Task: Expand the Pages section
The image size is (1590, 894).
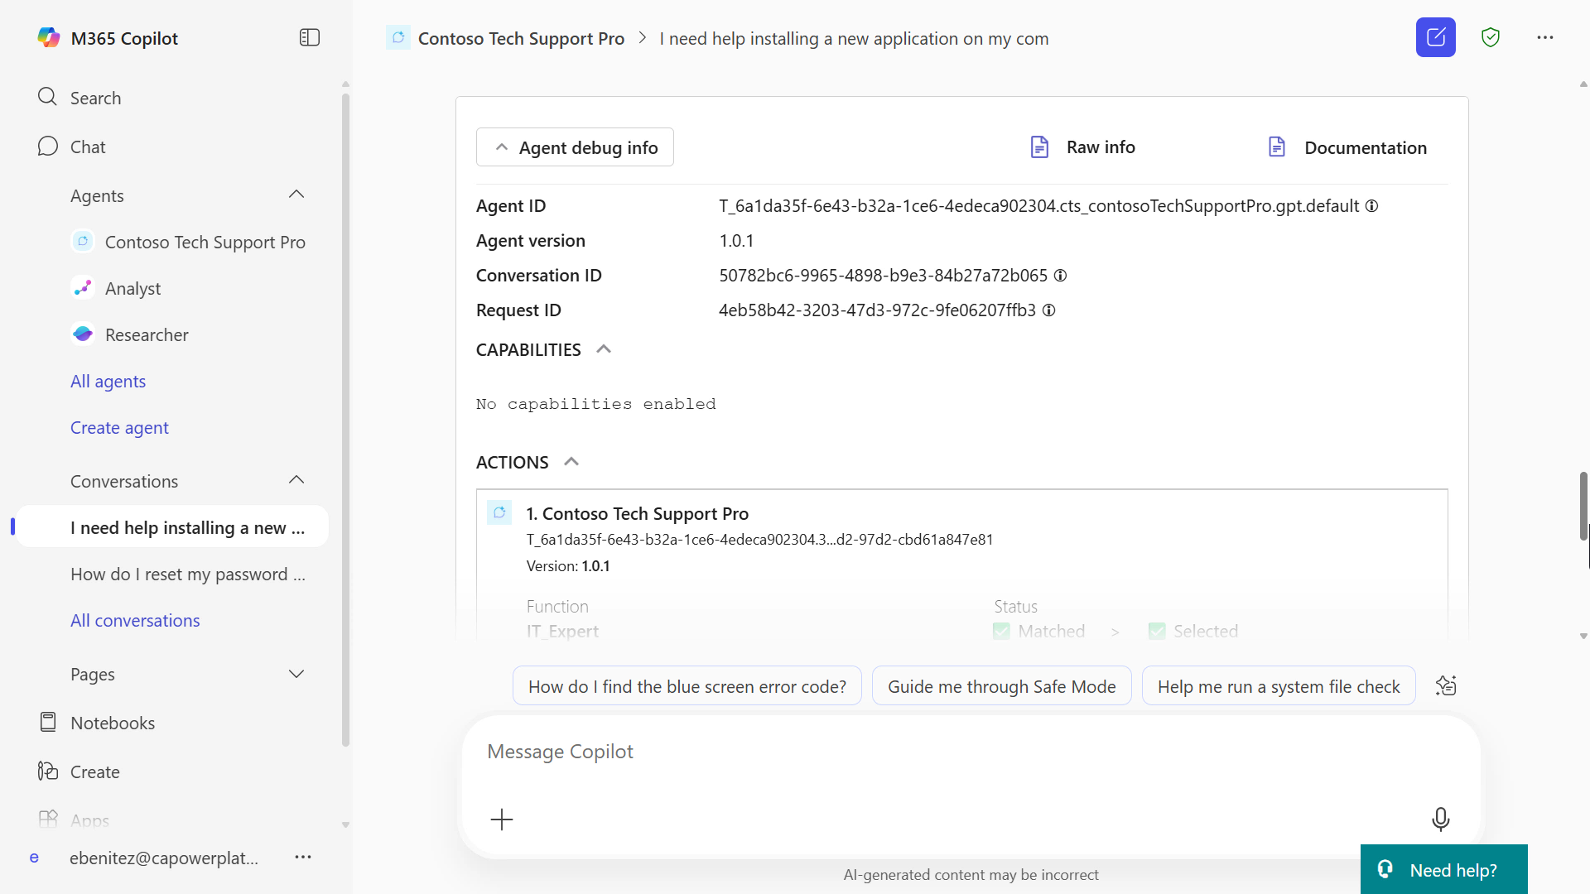Action: pos(296,674)
